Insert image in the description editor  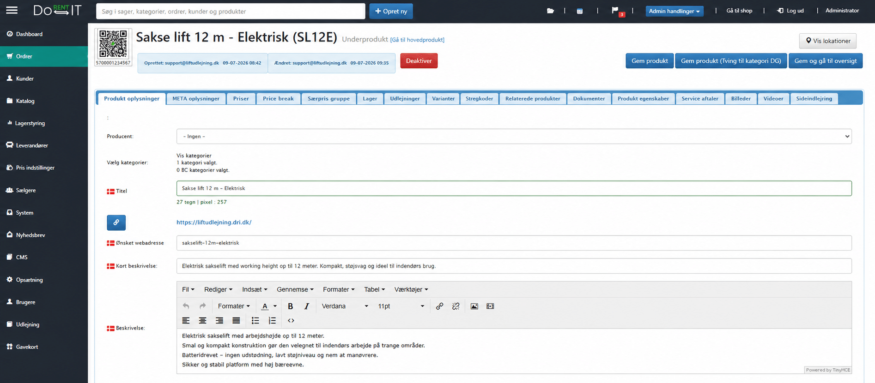pos(474,306)
